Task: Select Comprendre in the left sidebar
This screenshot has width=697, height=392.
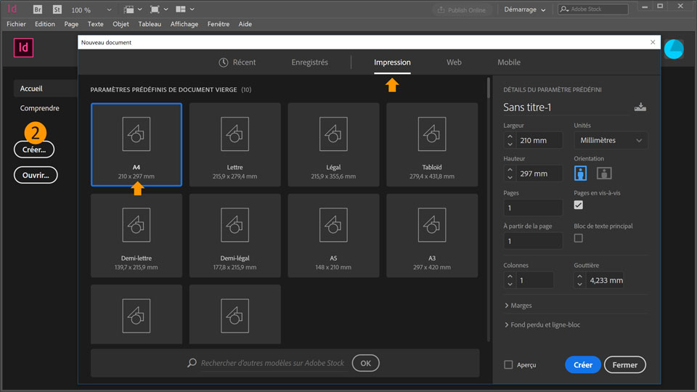Action: [x=39, y=108]
